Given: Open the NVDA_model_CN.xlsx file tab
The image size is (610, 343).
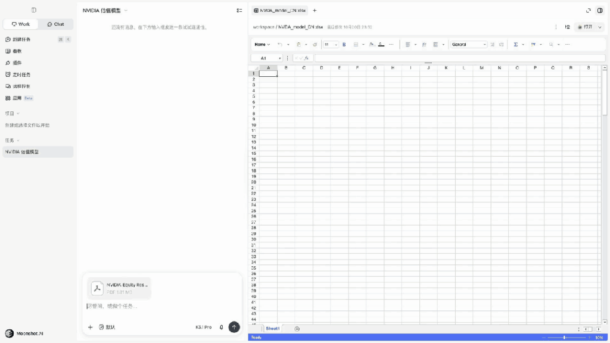Looking at the screenshot, I should tap(280, 11).
